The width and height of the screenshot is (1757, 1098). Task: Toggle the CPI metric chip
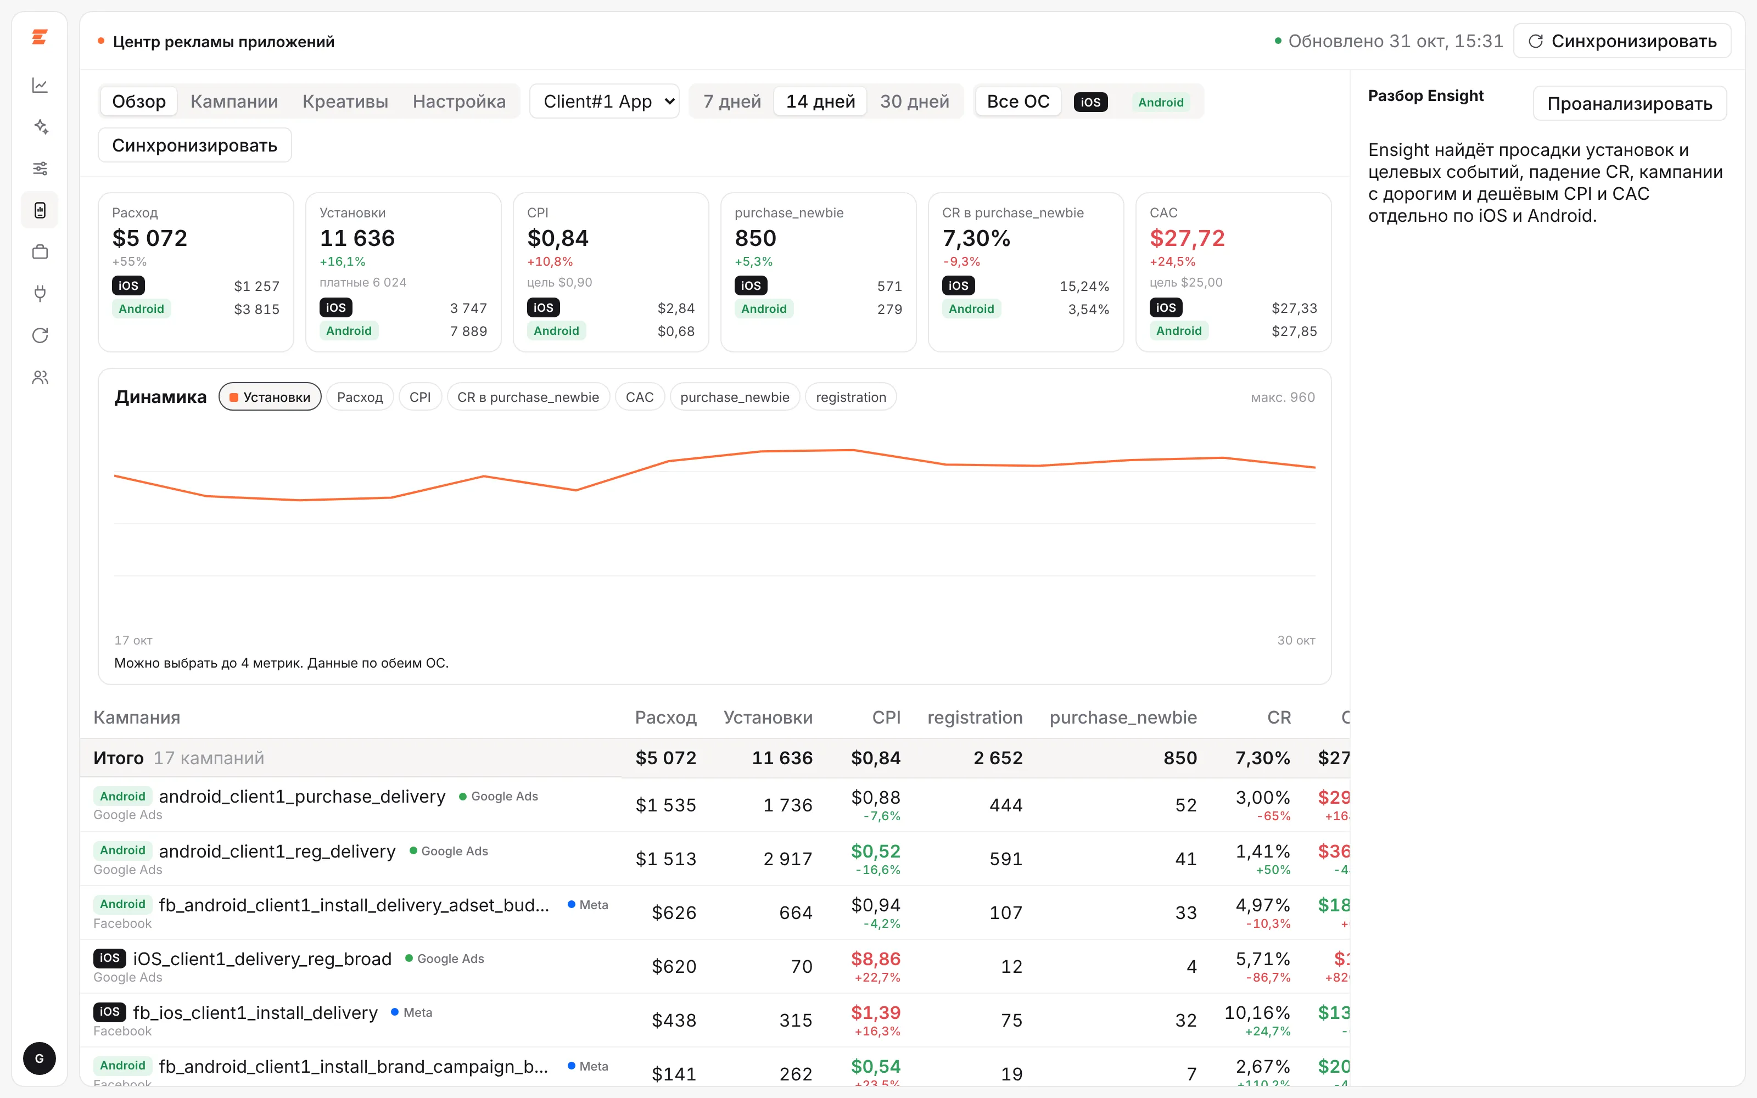pos(421,397)
